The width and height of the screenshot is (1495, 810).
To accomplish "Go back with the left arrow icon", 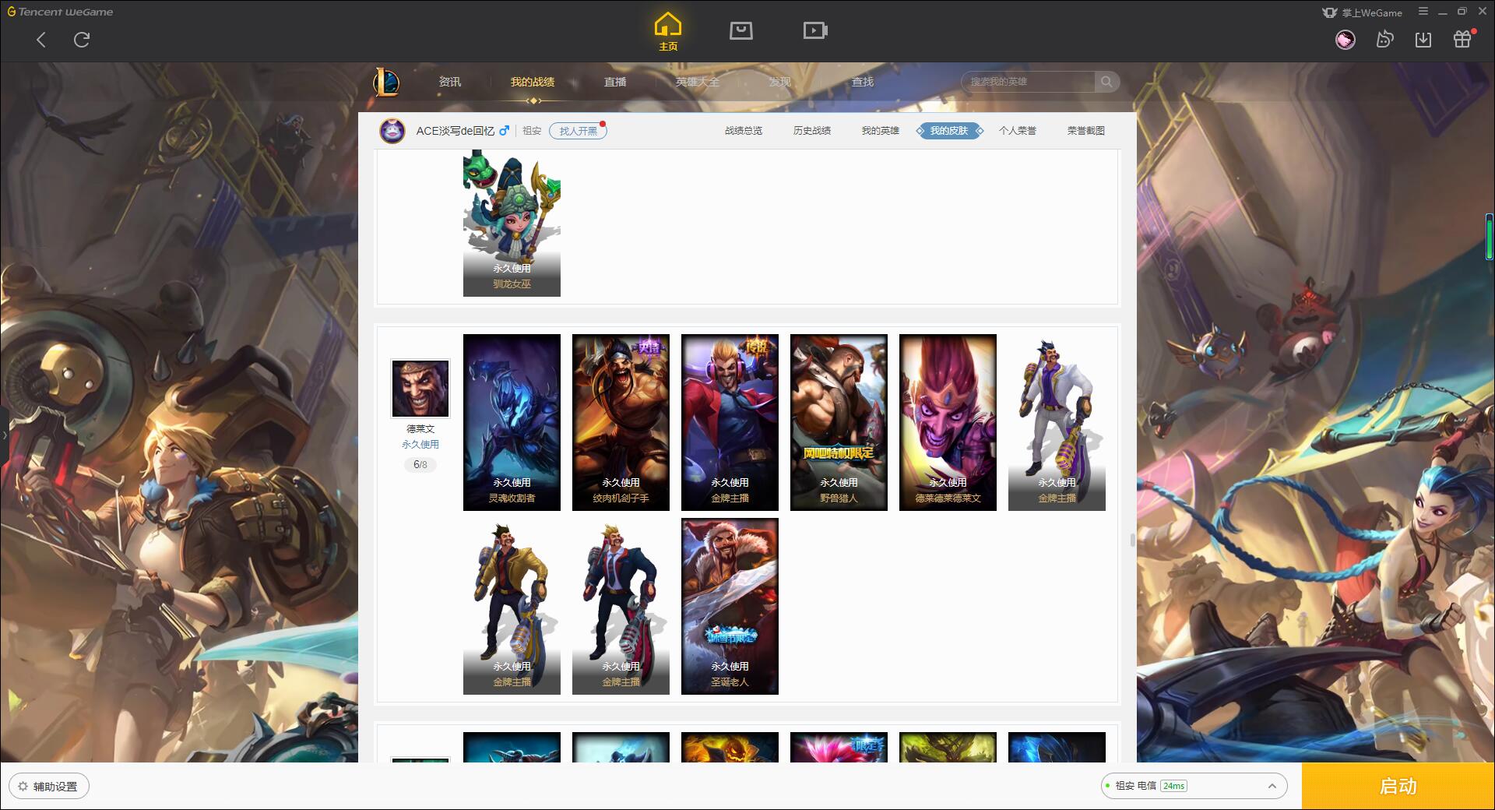I will pyautogui.click(x=41, y=40).
